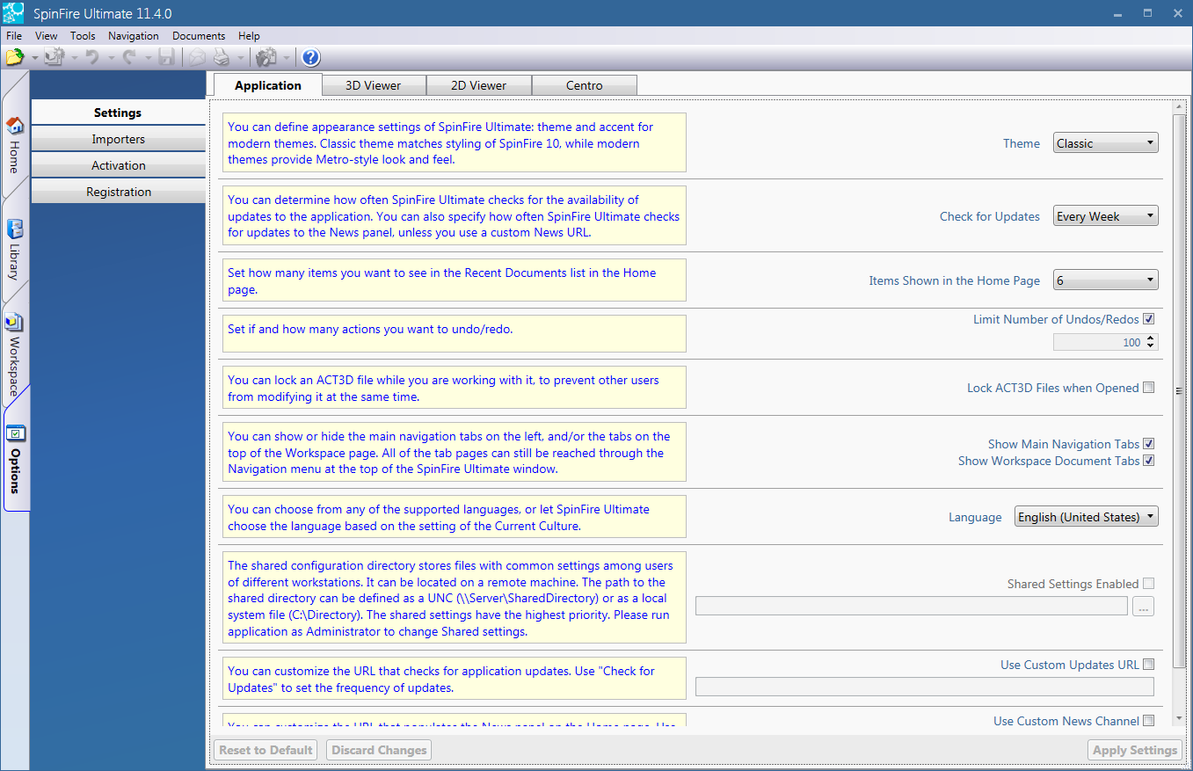The width and height of the screenshot is (1193, 771).
Task: Click the Discard Changes button
Action: (379, 750)
